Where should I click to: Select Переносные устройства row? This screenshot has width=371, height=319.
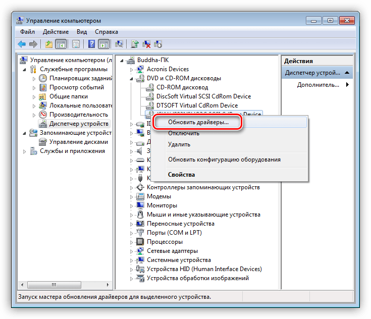click(181, 224)
